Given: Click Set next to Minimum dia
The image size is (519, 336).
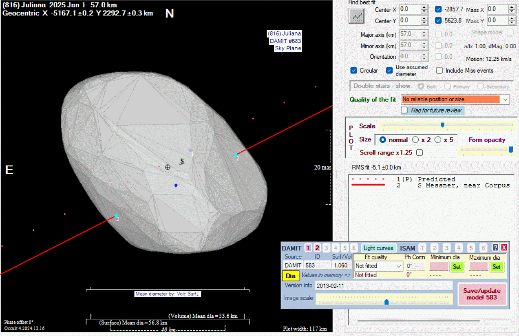Looking at the screenshot, I should (x=457, y=267).
